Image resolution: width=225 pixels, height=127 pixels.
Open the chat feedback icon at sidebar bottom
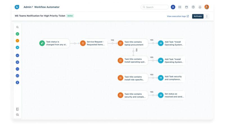[17, 115]
